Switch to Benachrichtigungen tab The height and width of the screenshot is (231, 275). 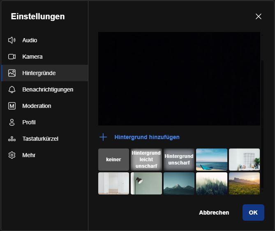tap(44, 89)
